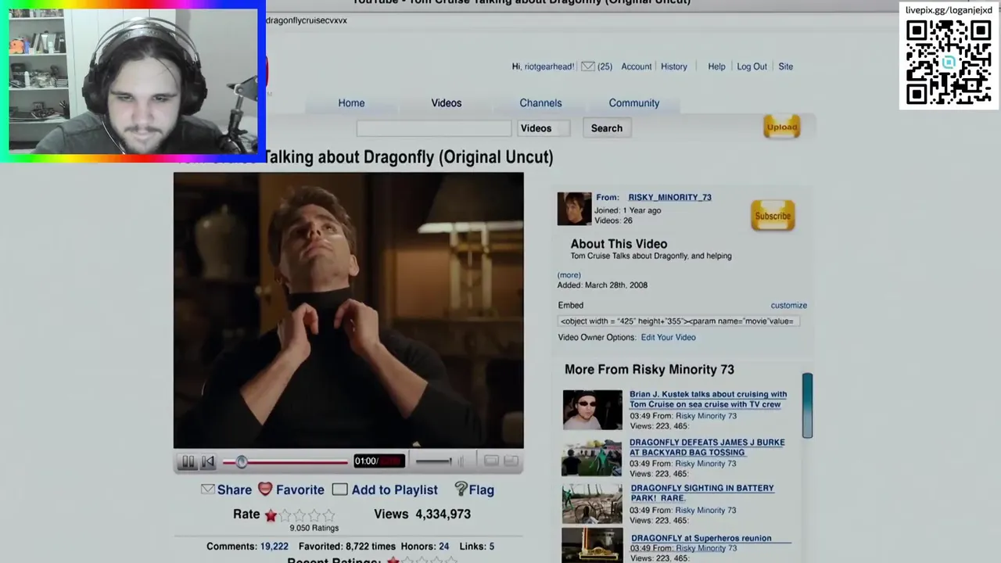Open the Edit Your Video link

pos(668,338)
